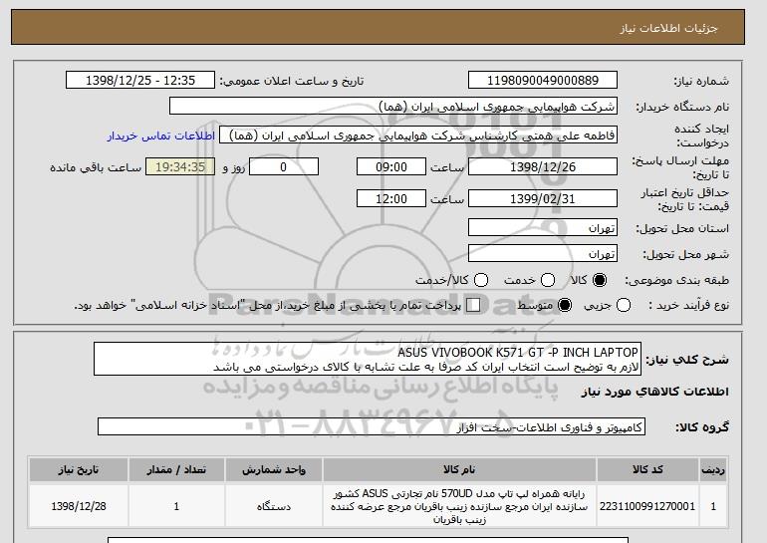
Task: Click the شرح کلی نیاز label
Action: (x=687, y=360)
